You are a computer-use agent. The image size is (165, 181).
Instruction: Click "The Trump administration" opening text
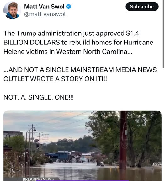pos(43,33)
